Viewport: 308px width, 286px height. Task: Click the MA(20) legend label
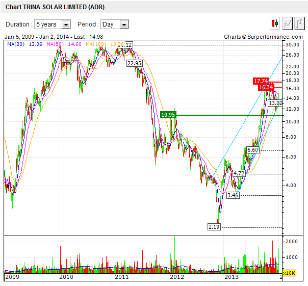pos(16,44)
